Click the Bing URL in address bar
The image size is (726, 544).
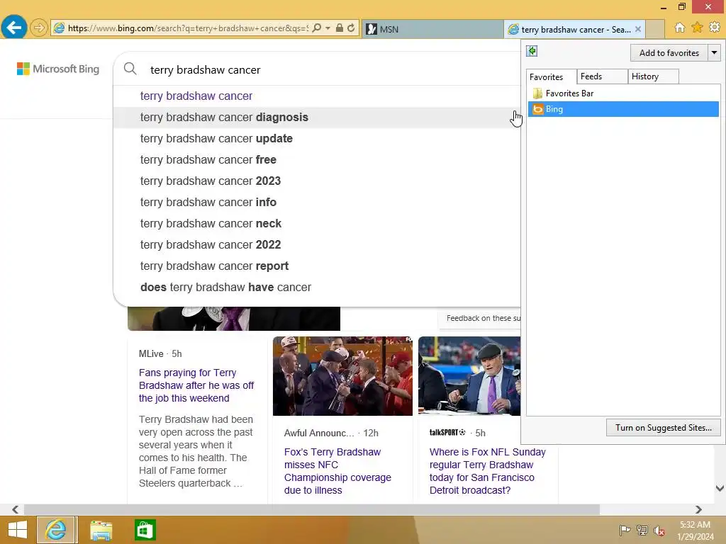(x=187, y=28)
